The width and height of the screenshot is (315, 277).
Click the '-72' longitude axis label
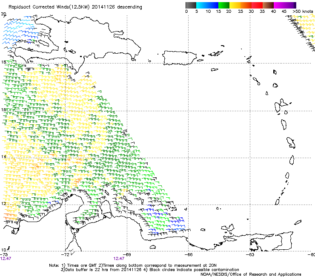pyautogui.click(x=65, y=254)
